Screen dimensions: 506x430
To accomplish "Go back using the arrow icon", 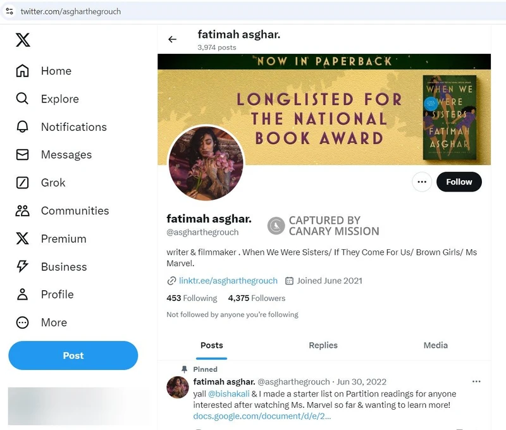I will [172, 39].
